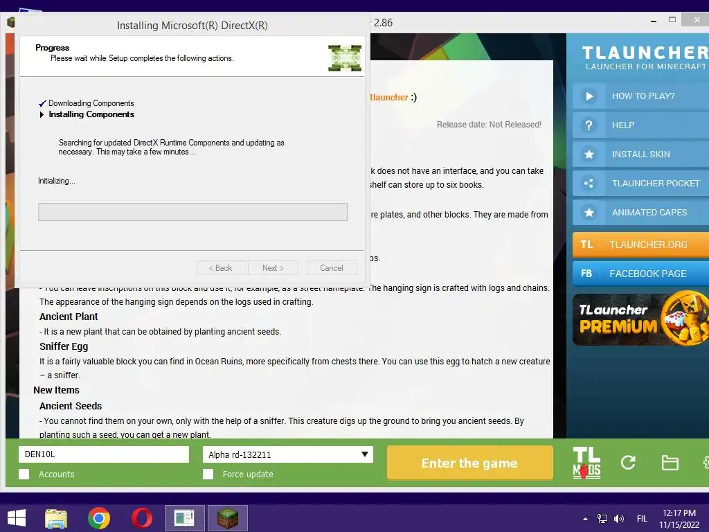Open the FACEBOOK PAGE link
The width and height of the screenshot is (709, 532).
pyautogui.click(x=640, y=274)
